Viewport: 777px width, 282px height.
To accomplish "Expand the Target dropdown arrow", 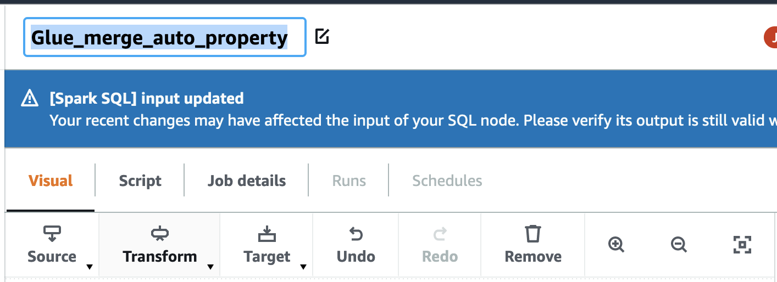I will 303,267.
